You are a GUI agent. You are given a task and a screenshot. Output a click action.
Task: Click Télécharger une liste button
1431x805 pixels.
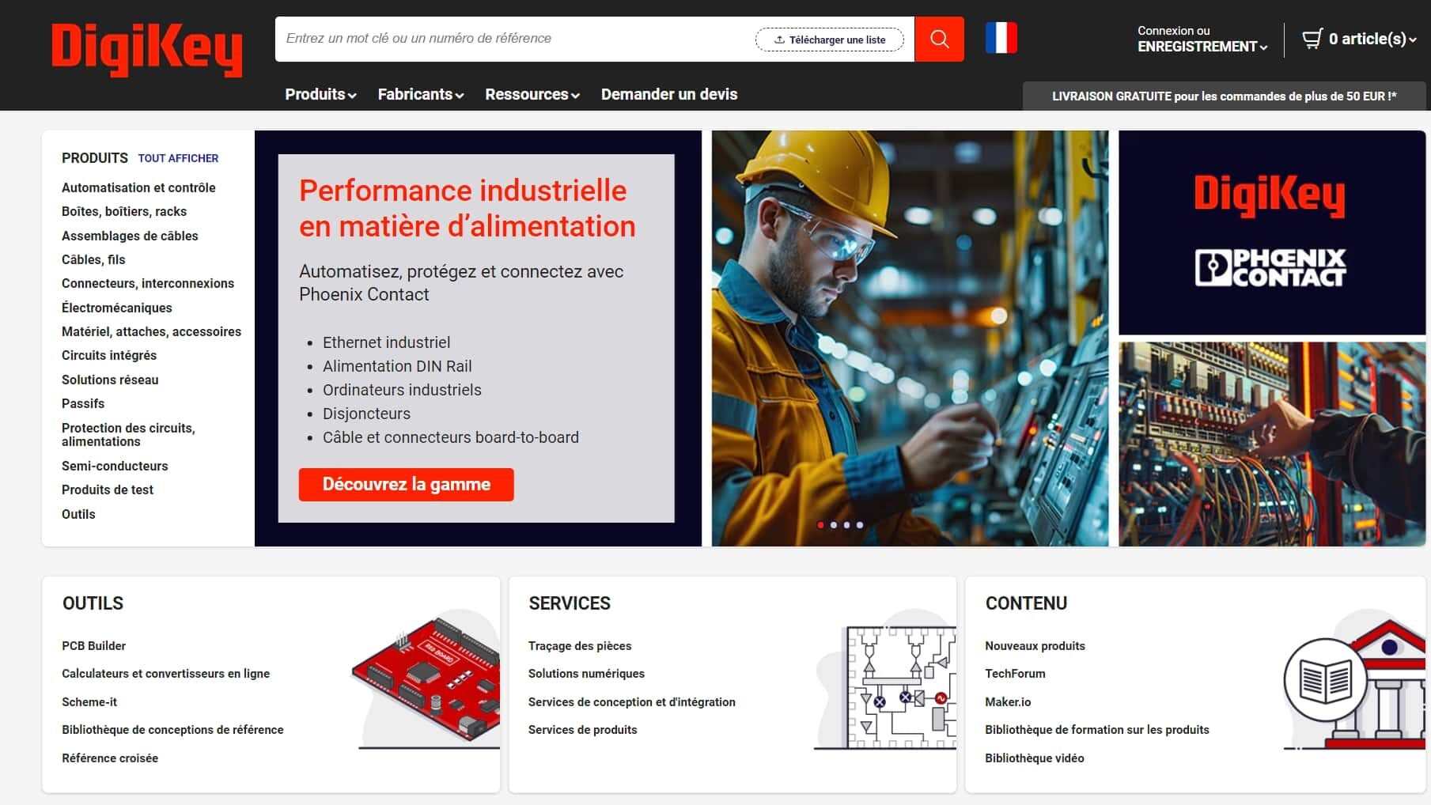829,40
